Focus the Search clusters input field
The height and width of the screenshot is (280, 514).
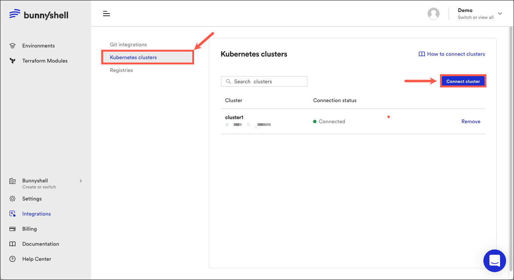[264, 81]
